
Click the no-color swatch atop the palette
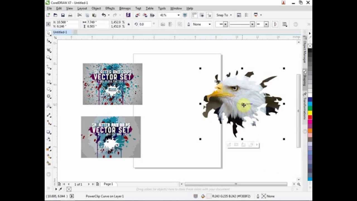(x=310, y=46)
